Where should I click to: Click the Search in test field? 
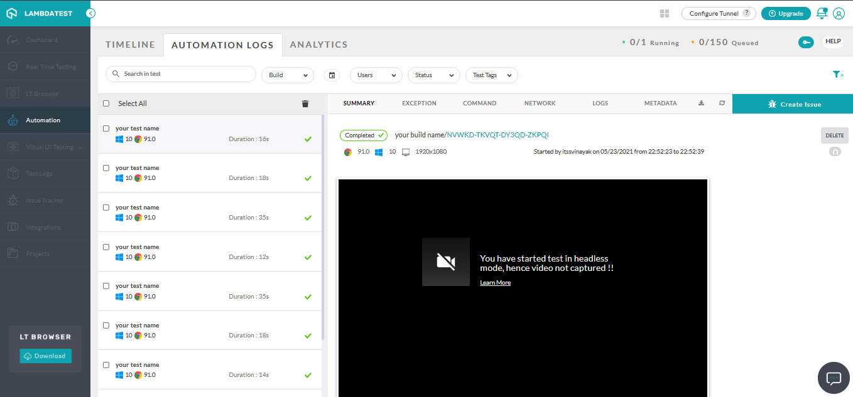click(181, 74)
